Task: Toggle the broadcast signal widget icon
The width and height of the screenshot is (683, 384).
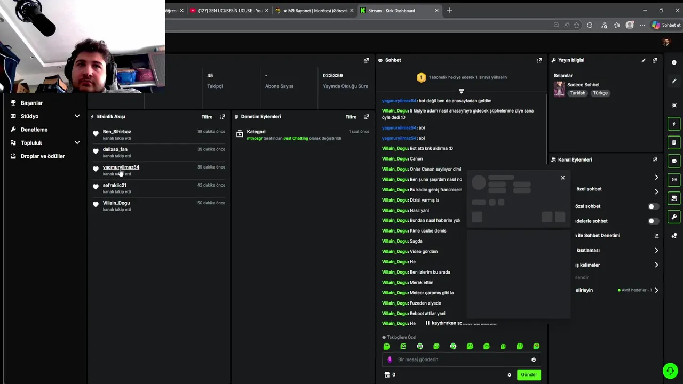Action: [674, 180]
